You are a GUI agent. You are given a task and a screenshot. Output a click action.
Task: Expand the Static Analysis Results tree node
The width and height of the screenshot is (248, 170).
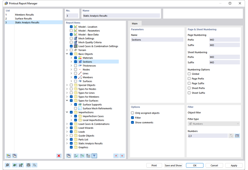point(67,144)
